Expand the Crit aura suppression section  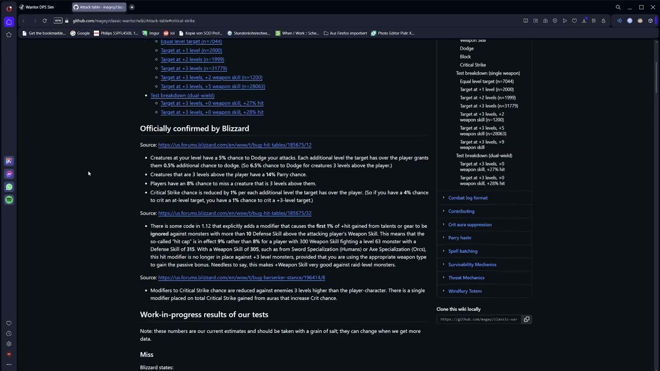tap(470, 225)
